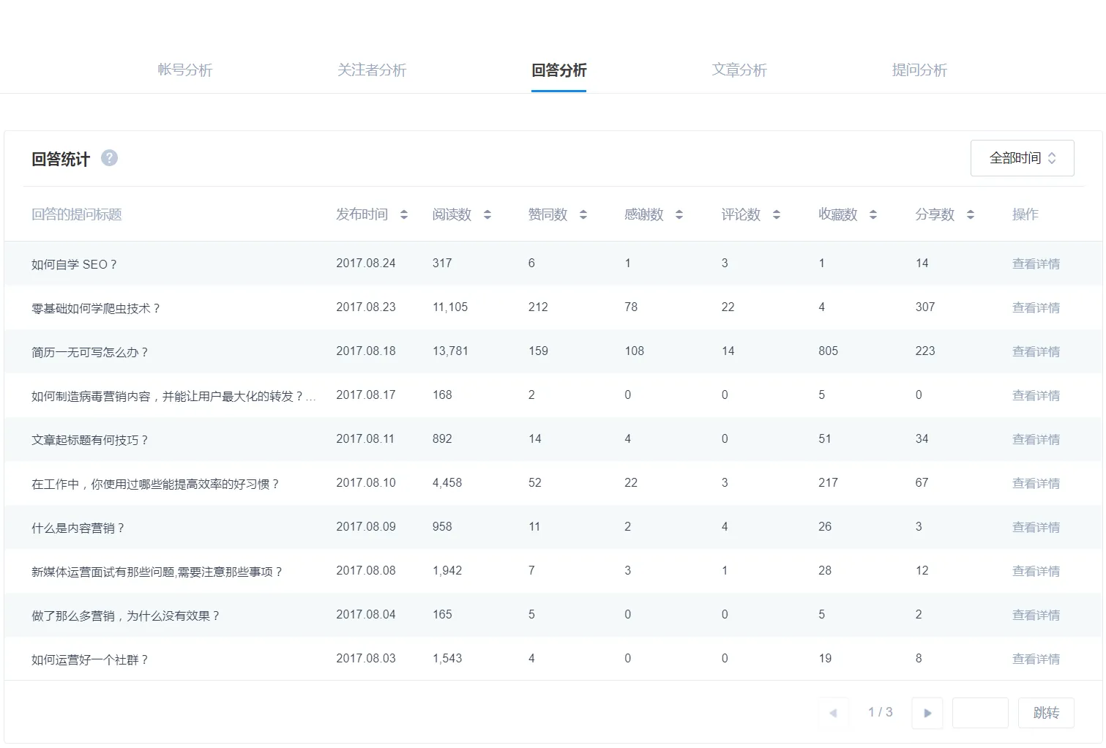Sort table by 赞同数 column arrows

(x=583, y=214)
